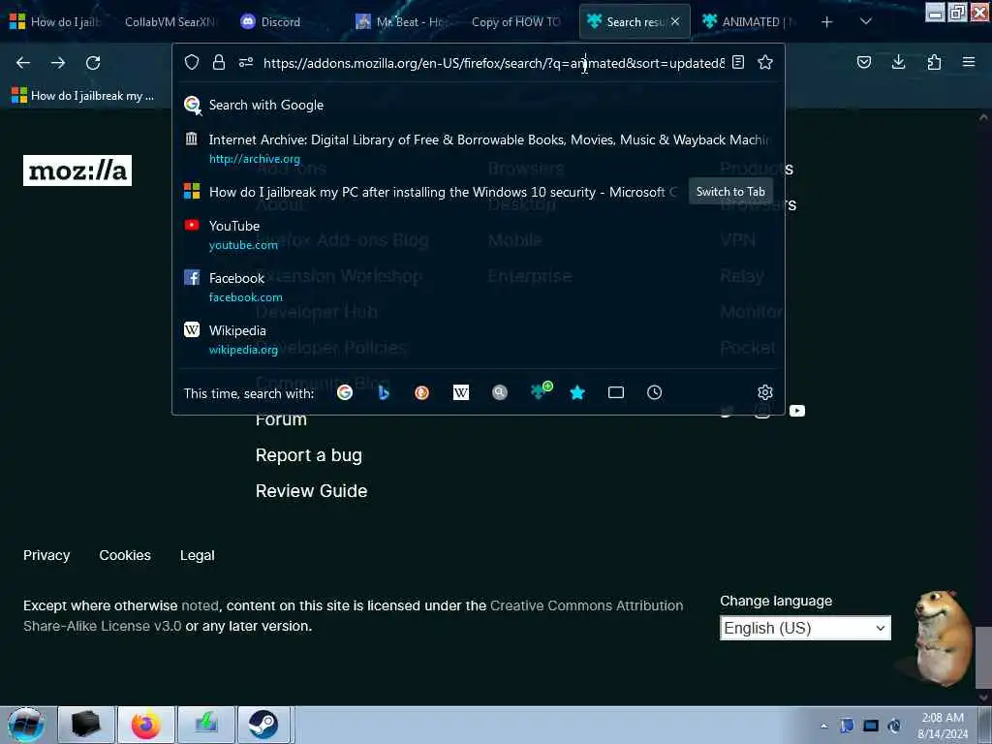Go back using the browser back arrow
The width and height of the screenshot is (992, 744).
tap(23, 63)
